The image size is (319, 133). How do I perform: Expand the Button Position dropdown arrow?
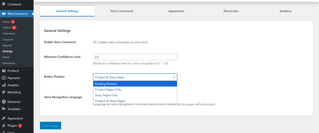tap(174, 77)
